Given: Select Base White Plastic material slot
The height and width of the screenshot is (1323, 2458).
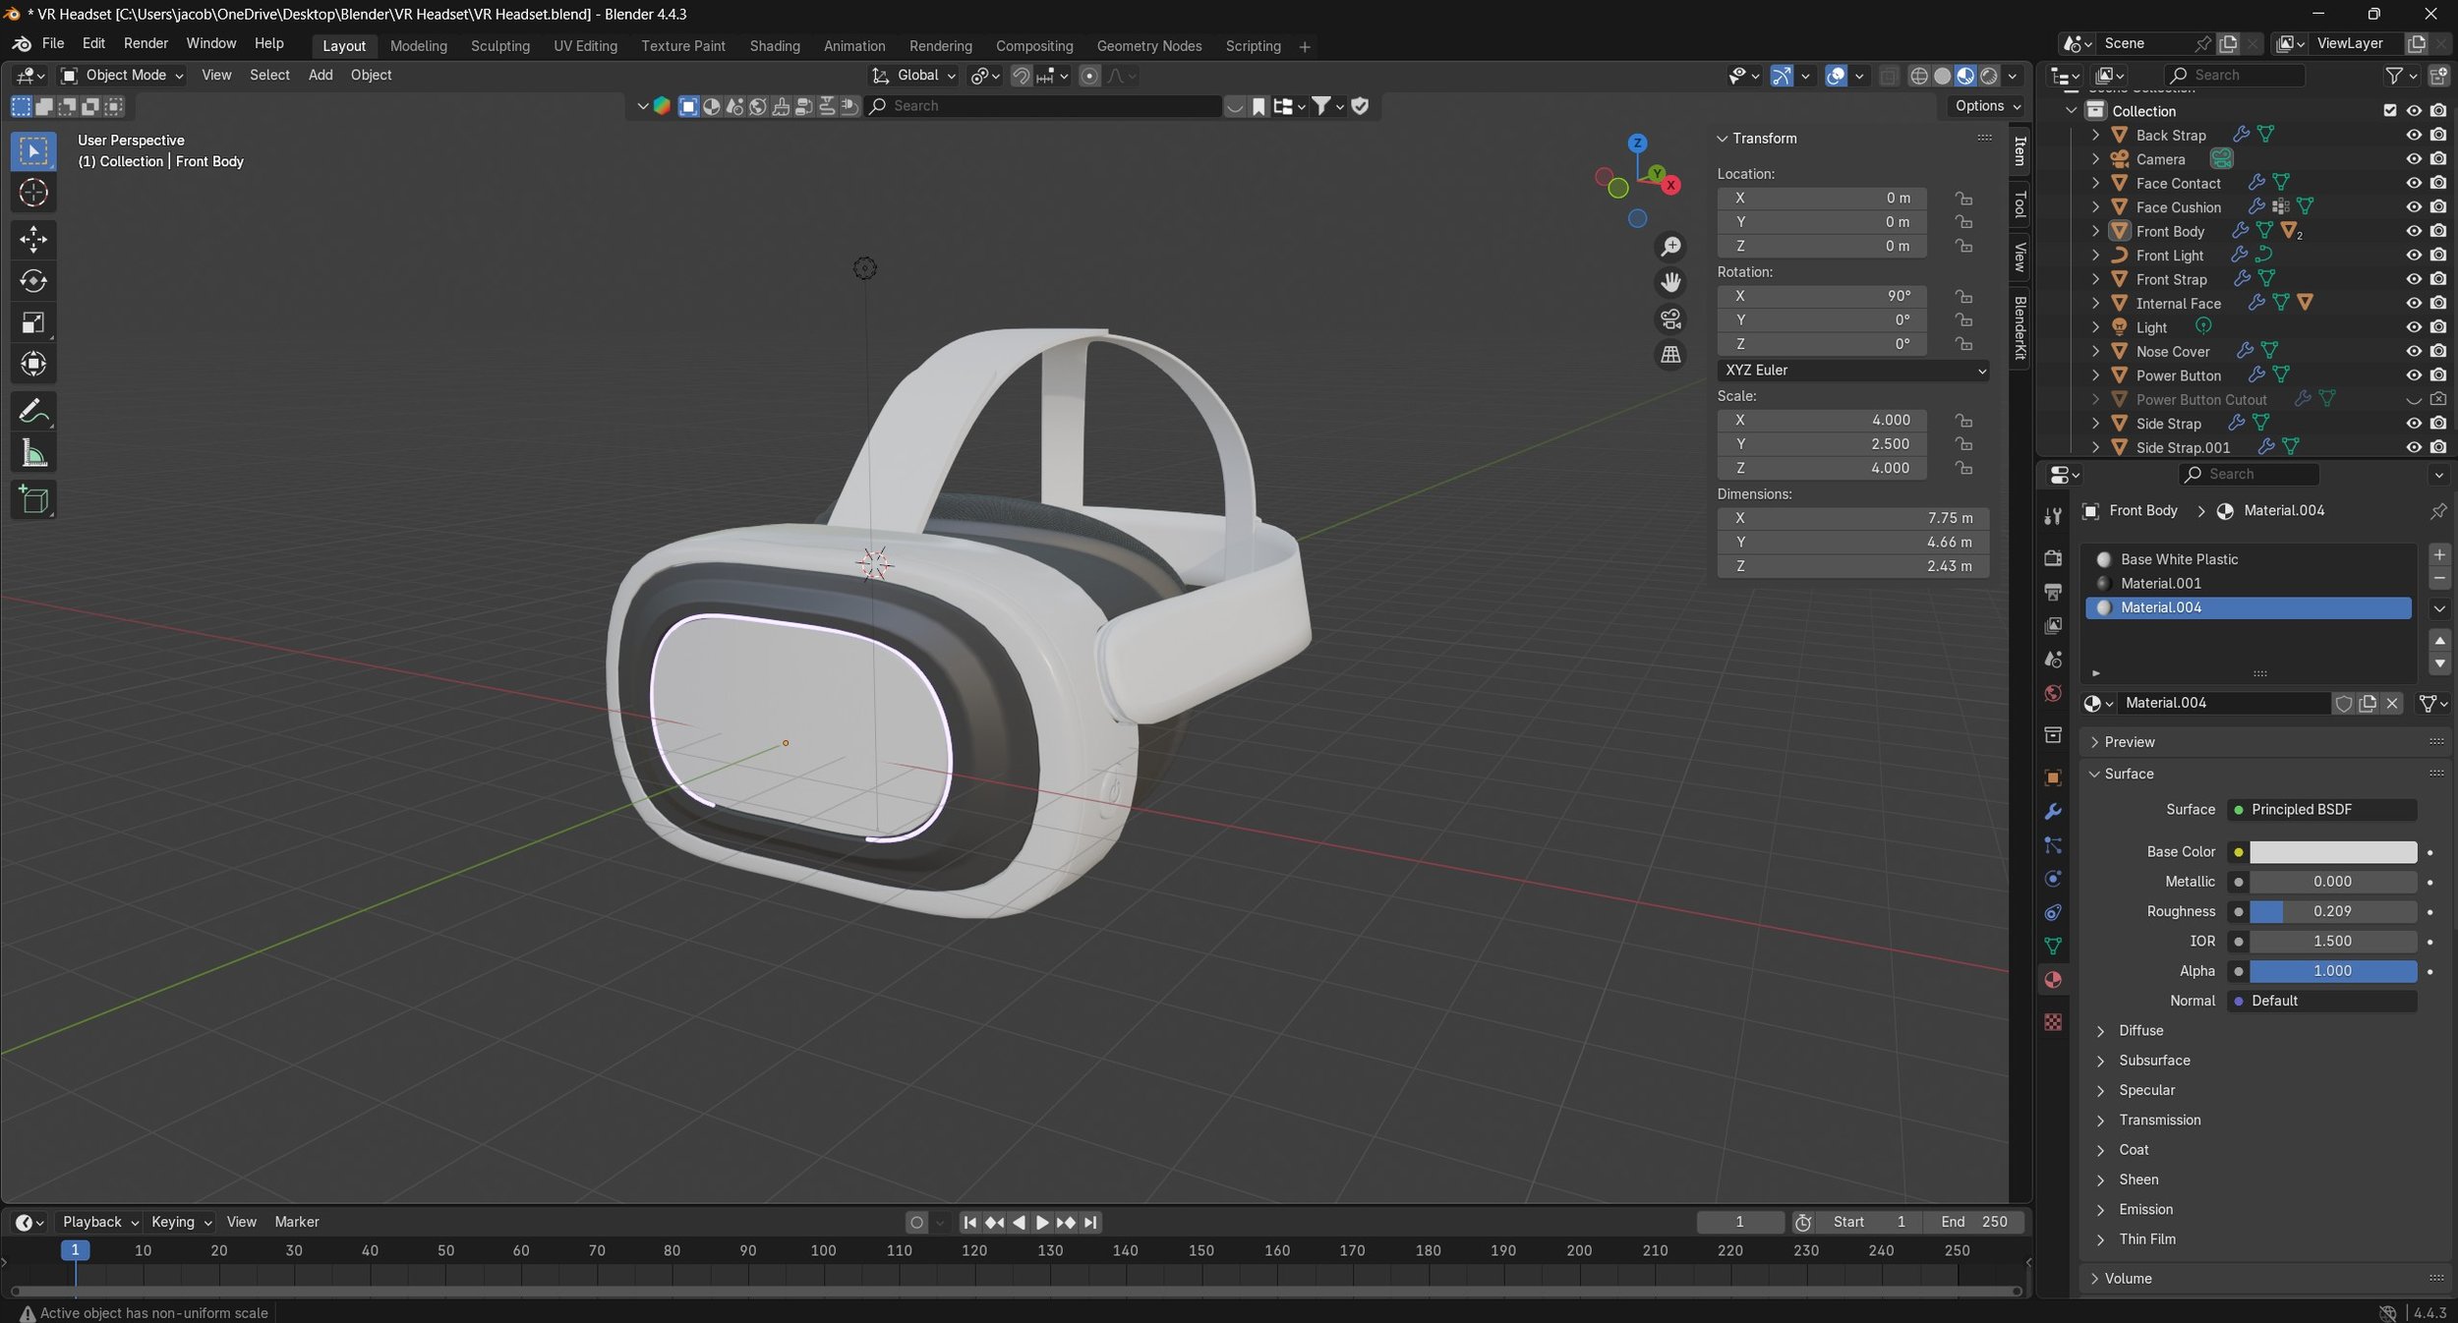Looking at the screenshot, I should tap(2179, 559).
